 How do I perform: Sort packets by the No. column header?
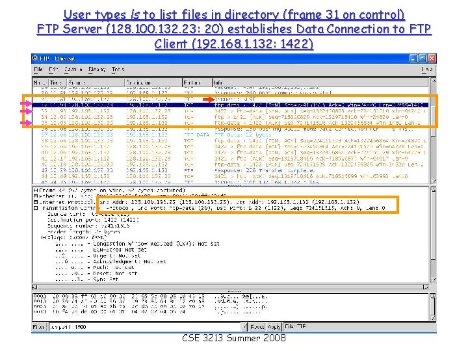point(40,83)
